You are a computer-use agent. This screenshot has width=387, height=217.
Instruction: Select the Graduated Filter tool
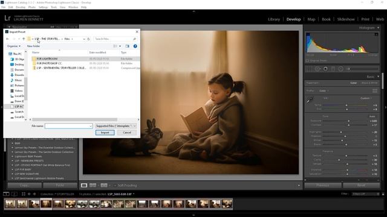pos(333,69)
